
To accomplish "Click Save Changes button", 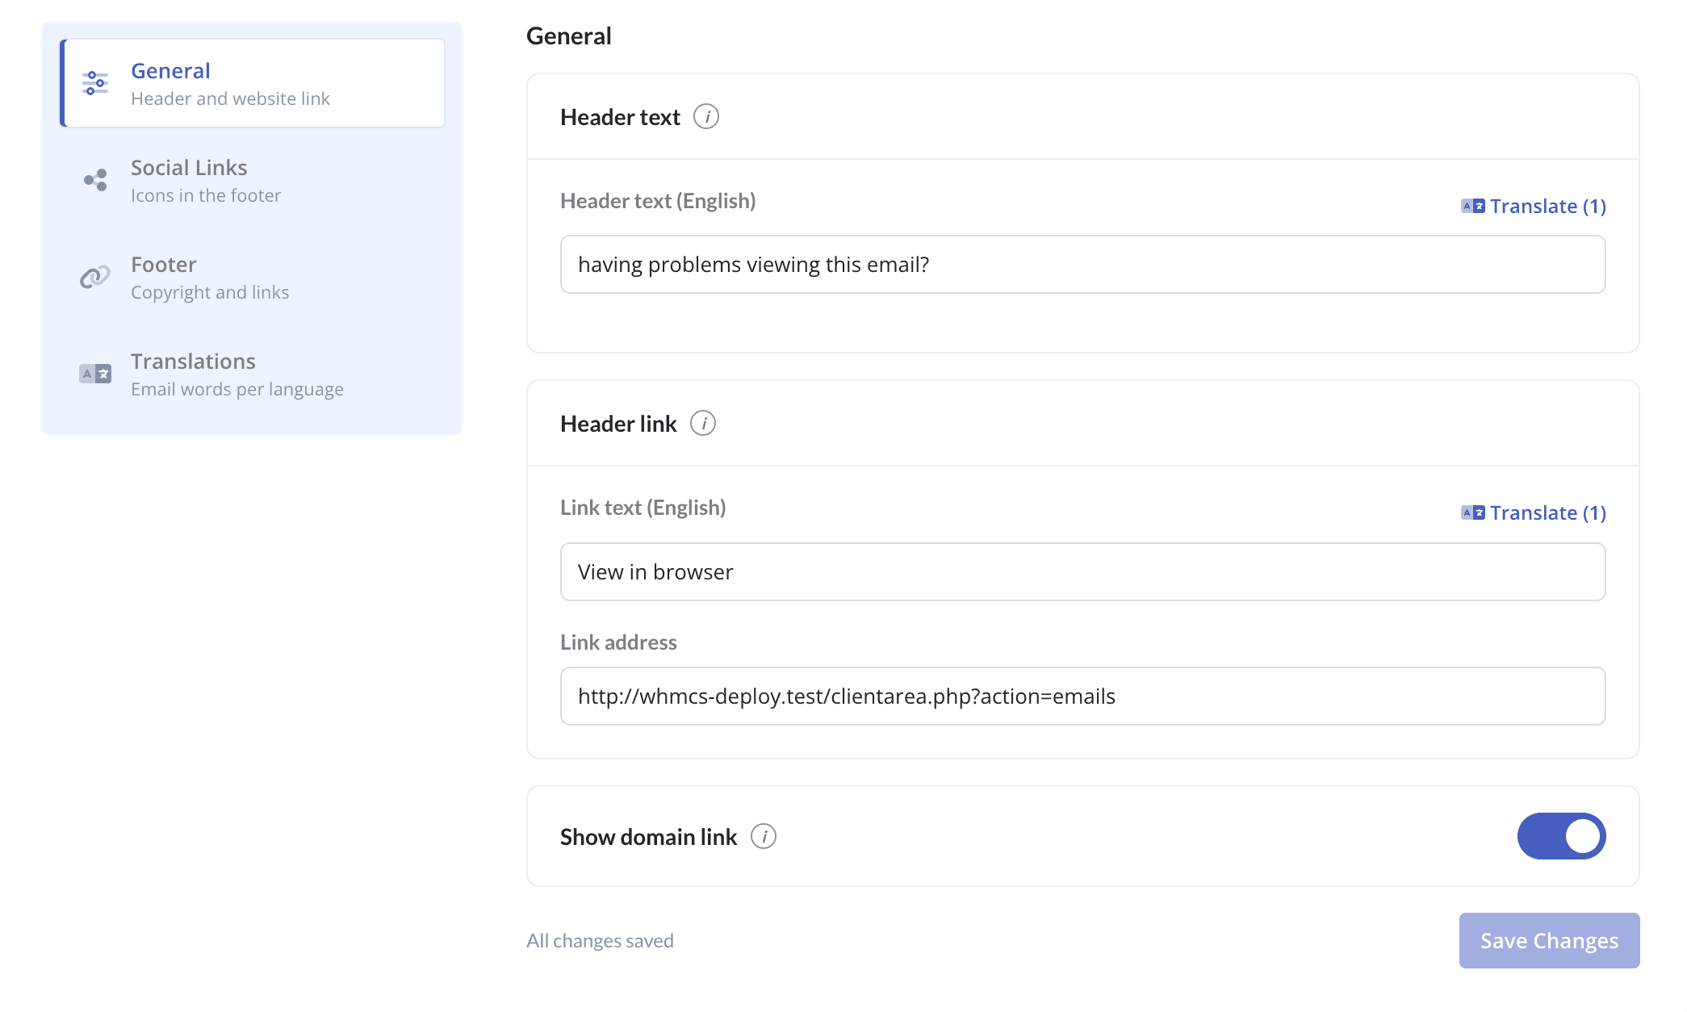I will 1549,941.
